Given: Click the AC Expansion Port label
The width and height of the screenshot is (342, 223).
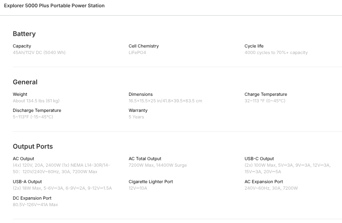Looking at the screenshot, I should click(x=264, y=182).
